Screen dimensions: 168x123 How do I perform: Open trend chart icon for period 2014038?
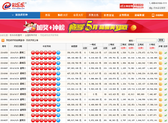(x=165, y=115)
